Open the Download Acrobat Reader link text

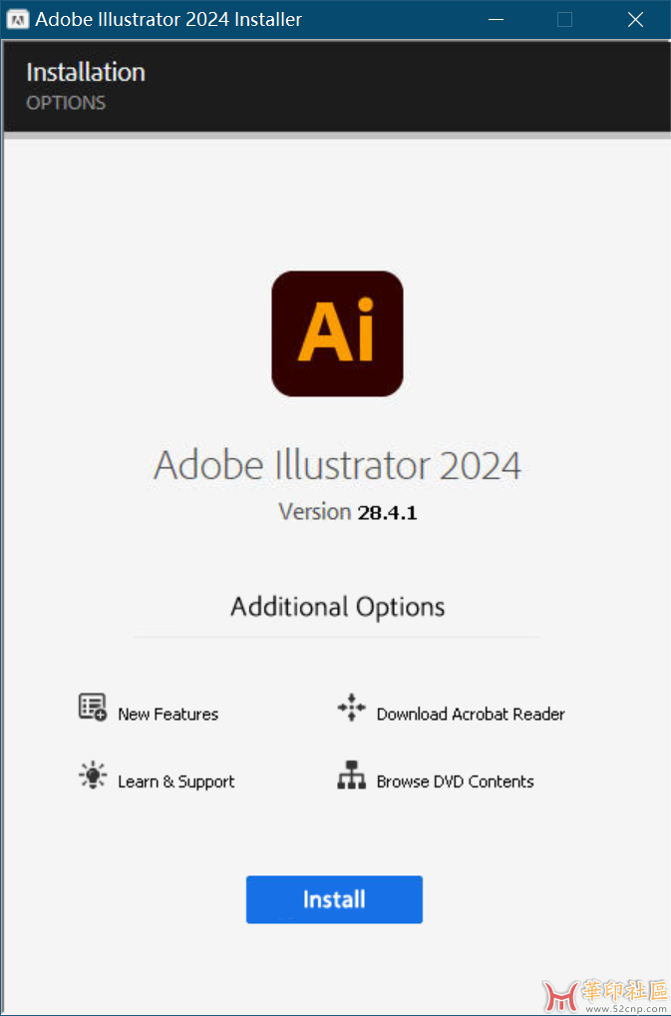coord(471,714)
